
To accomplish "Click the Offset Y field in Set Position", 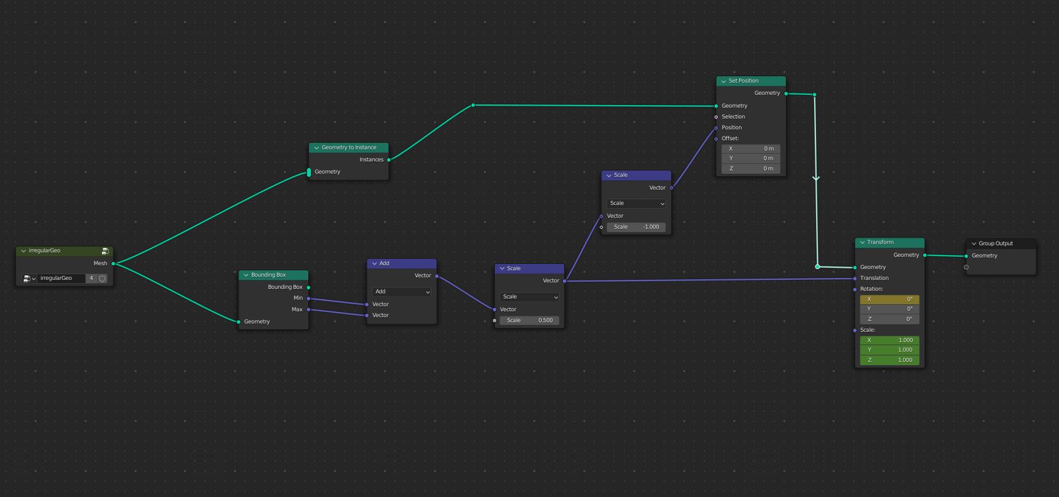I will [751, 159].
